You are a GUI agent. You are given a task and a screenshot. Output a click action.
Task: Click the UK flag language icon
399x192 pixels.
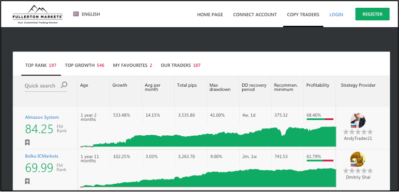76,14
